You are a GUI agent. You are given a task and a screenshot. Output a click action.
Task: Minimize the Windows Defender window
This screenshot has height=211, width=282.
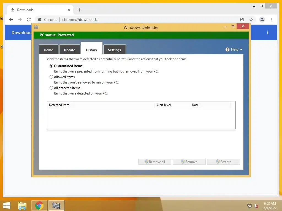[226, 27]
